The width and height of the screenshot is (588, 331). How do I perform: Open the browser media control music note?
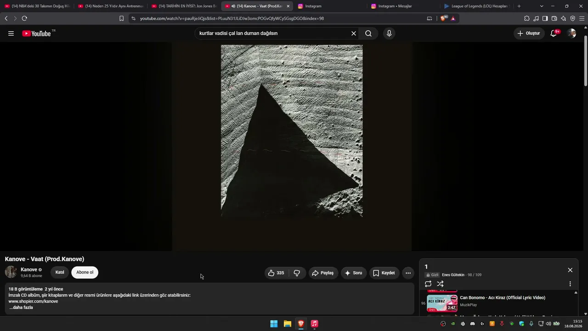(536, 18)
